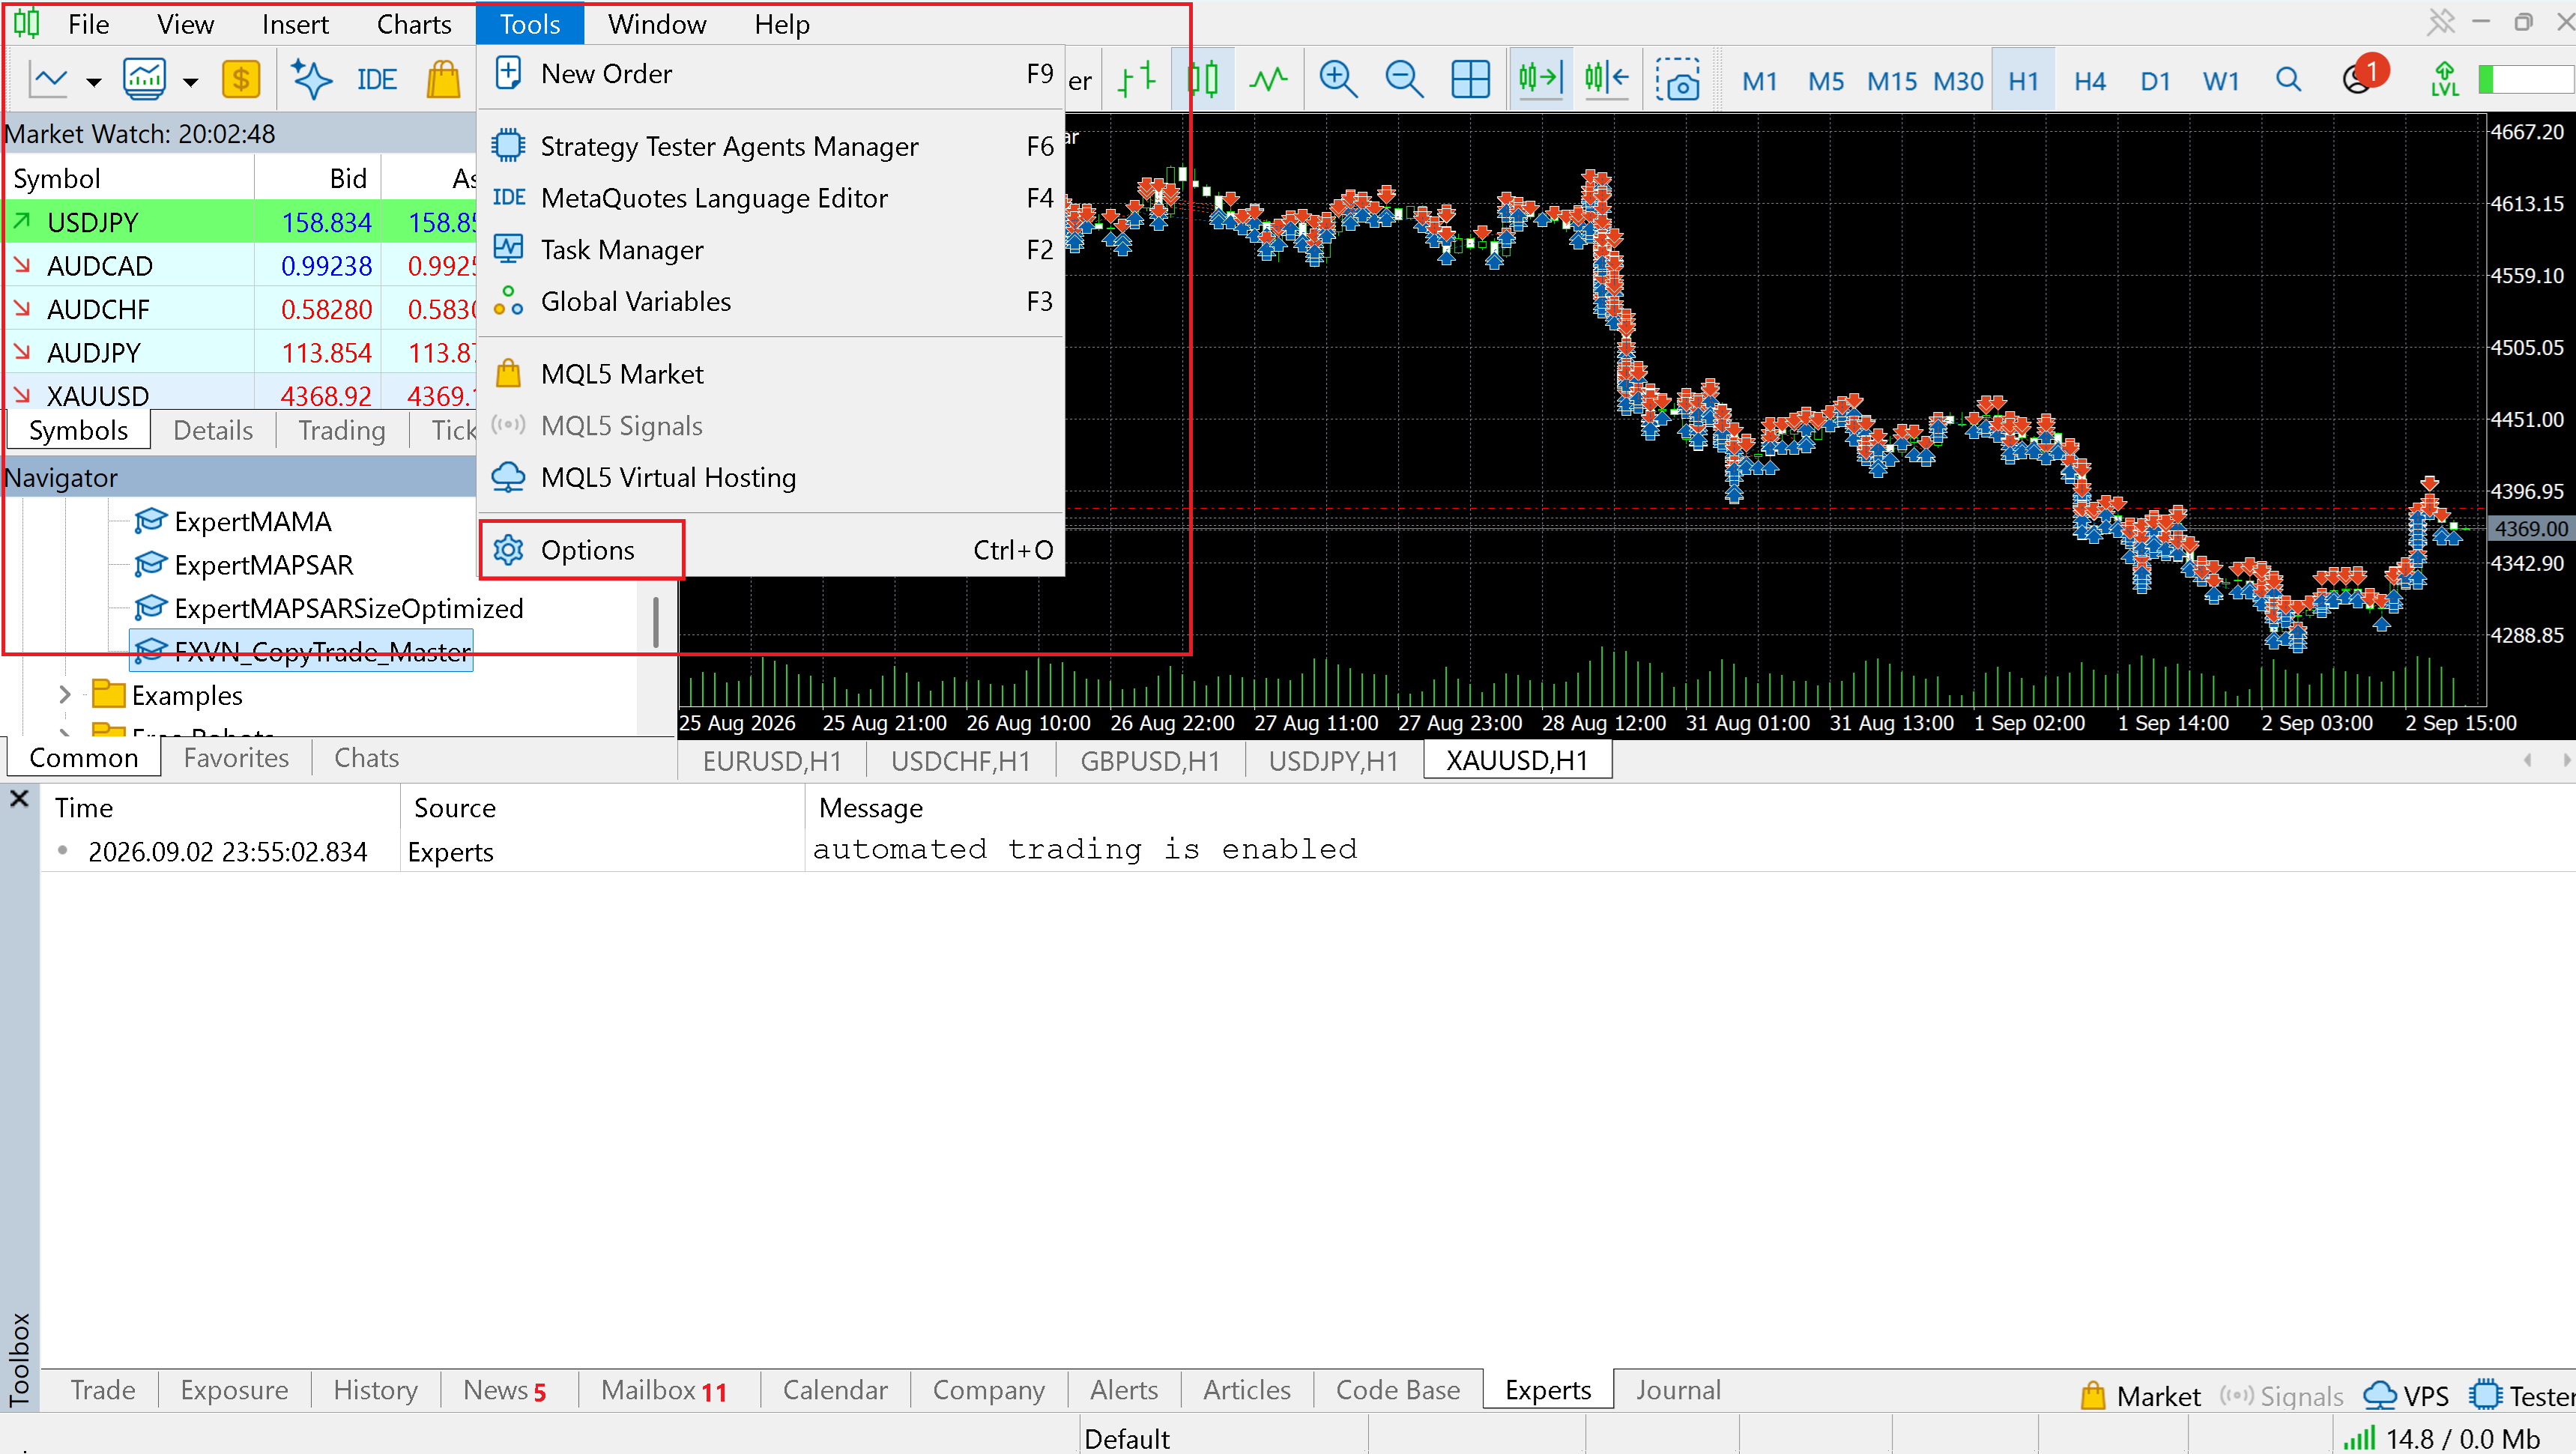Click the gold dollar trading icon

(240, 79)
